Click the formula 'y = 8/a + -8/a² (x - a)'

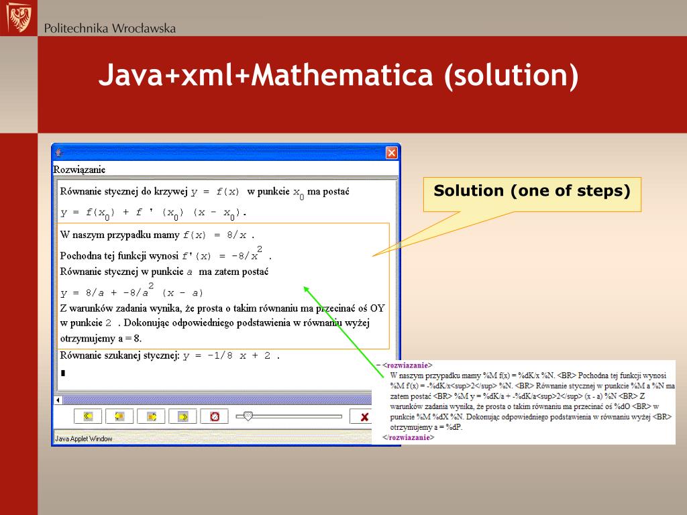[131, 291]
